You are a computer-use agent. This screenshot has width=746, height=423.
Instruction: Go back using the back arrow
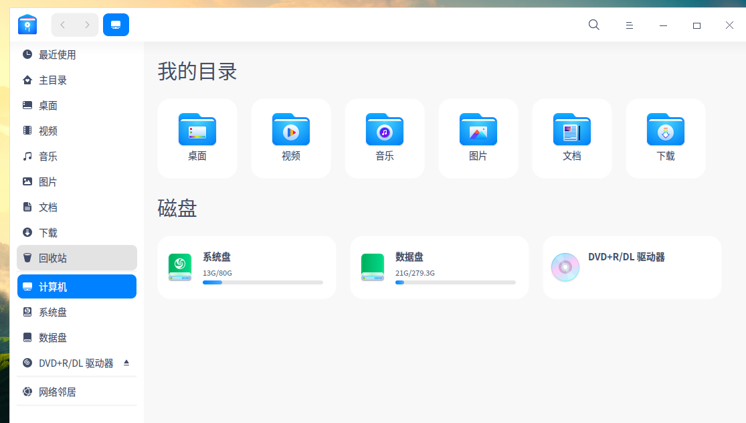pos(63,24)
